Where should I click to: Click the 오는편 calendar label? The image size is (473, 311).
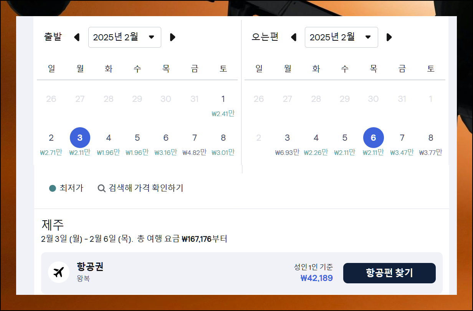tap(265, 37)
